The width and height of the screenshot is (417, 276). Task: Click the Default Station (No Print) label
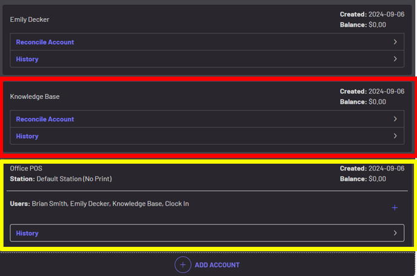coord(74,179)
